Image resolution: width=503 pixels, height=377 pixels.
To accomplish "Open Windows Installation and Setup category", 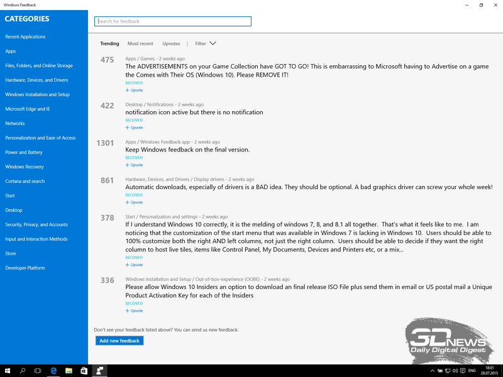I will click(x=37, y=94).
